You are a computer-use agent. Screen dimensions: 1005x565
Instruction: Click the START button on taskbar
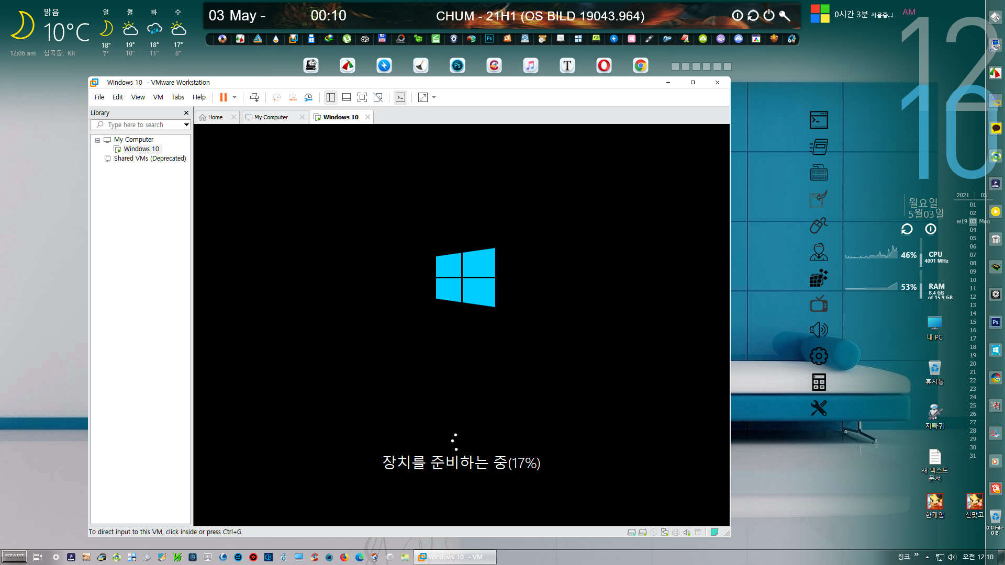click(15, 557)
